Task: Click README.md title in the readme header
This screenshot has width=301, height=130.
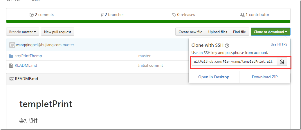Action: click(x=26, y=79)
